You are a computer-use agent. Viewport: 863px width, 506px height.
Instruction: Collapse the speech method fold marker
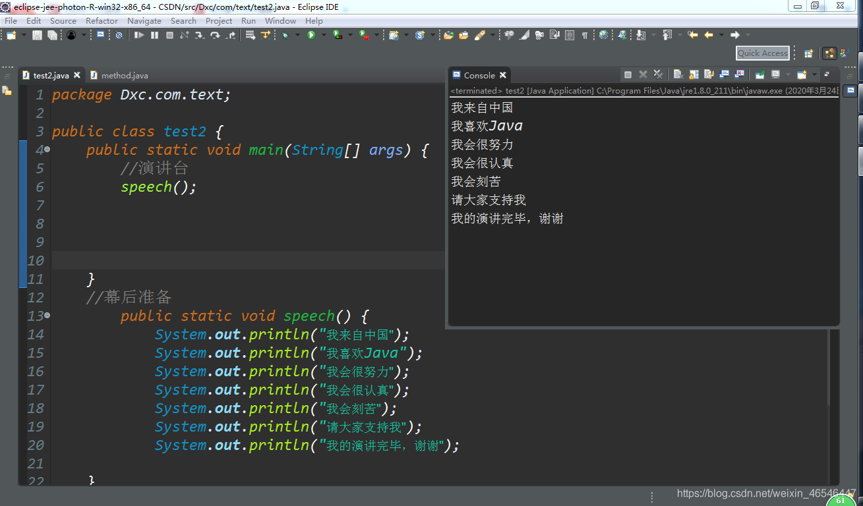47,316
